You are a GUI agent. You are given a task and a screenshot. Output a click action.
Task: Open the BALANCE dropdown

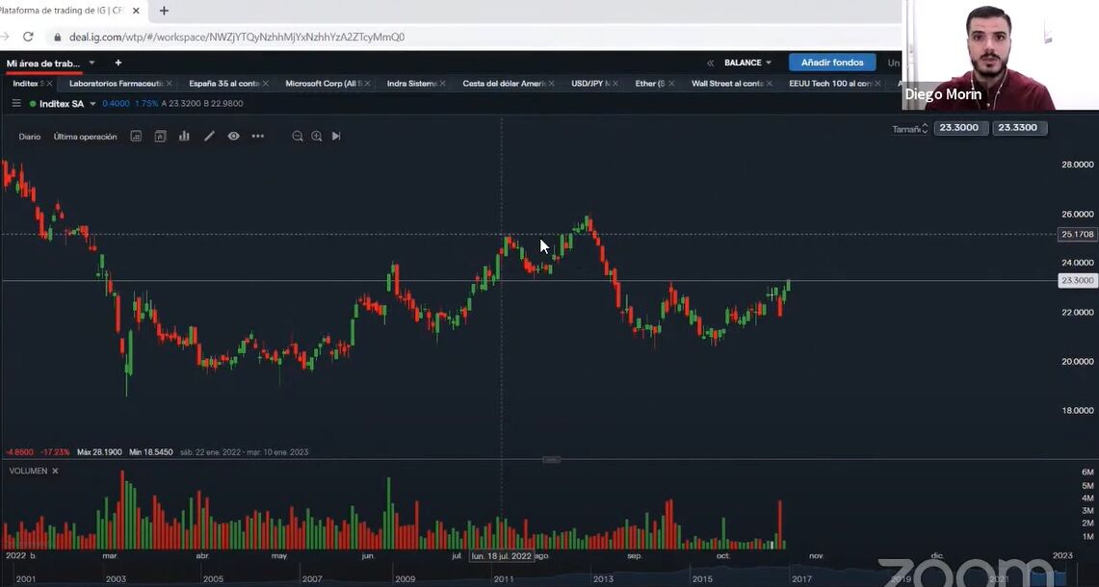(x=747, y=64)
